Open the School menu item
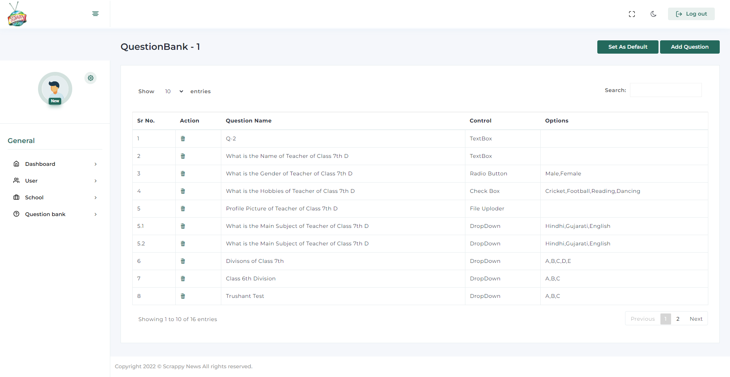 coord(55,197)
